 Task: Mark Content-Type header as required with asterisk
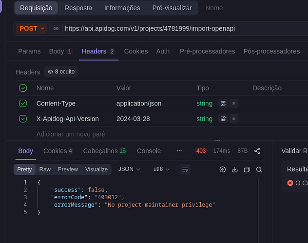(234, 104)
